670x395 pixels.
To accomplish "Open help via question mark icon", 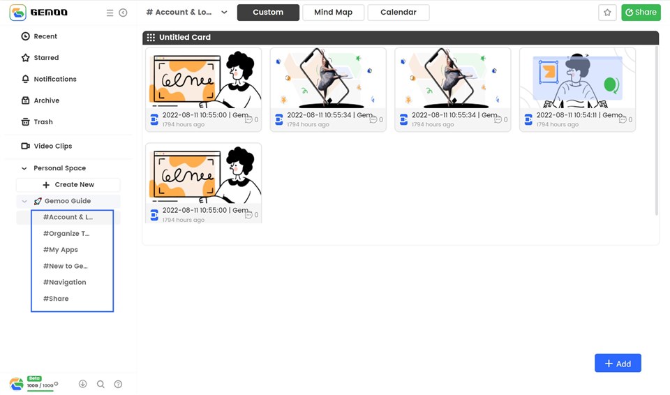I will pos(119,384).
